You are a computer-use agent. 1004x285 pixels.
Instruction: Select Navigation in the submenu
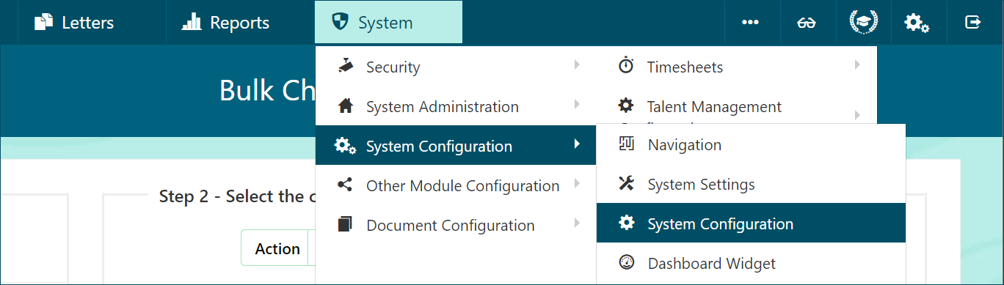(x=751, y=145)
